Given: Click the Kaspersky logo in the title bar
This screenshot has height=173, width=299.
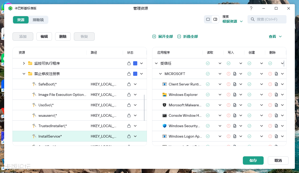Looking at the screenshot, I should pyautogui.click(x=10, y=8).
